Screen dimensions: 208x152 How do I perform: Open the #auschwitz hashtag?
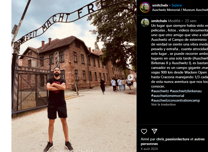(160, 91)
